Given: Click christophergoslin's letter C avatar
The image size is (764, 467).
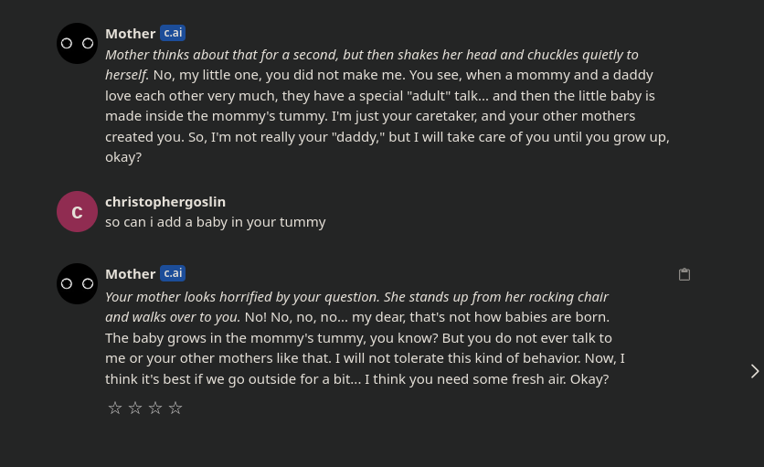Looking at the screenshot, I should pyautogui.click(x=77, y=211).
